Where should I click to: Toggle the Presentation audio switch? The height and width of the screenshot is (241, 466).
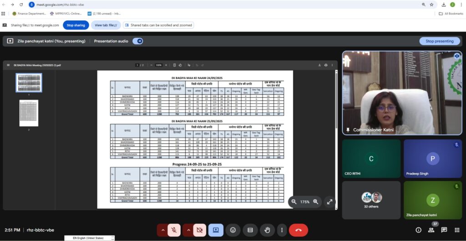[x=137, y=41]
